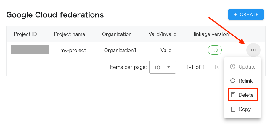Click the greyed-out Project ID cell

30,50
